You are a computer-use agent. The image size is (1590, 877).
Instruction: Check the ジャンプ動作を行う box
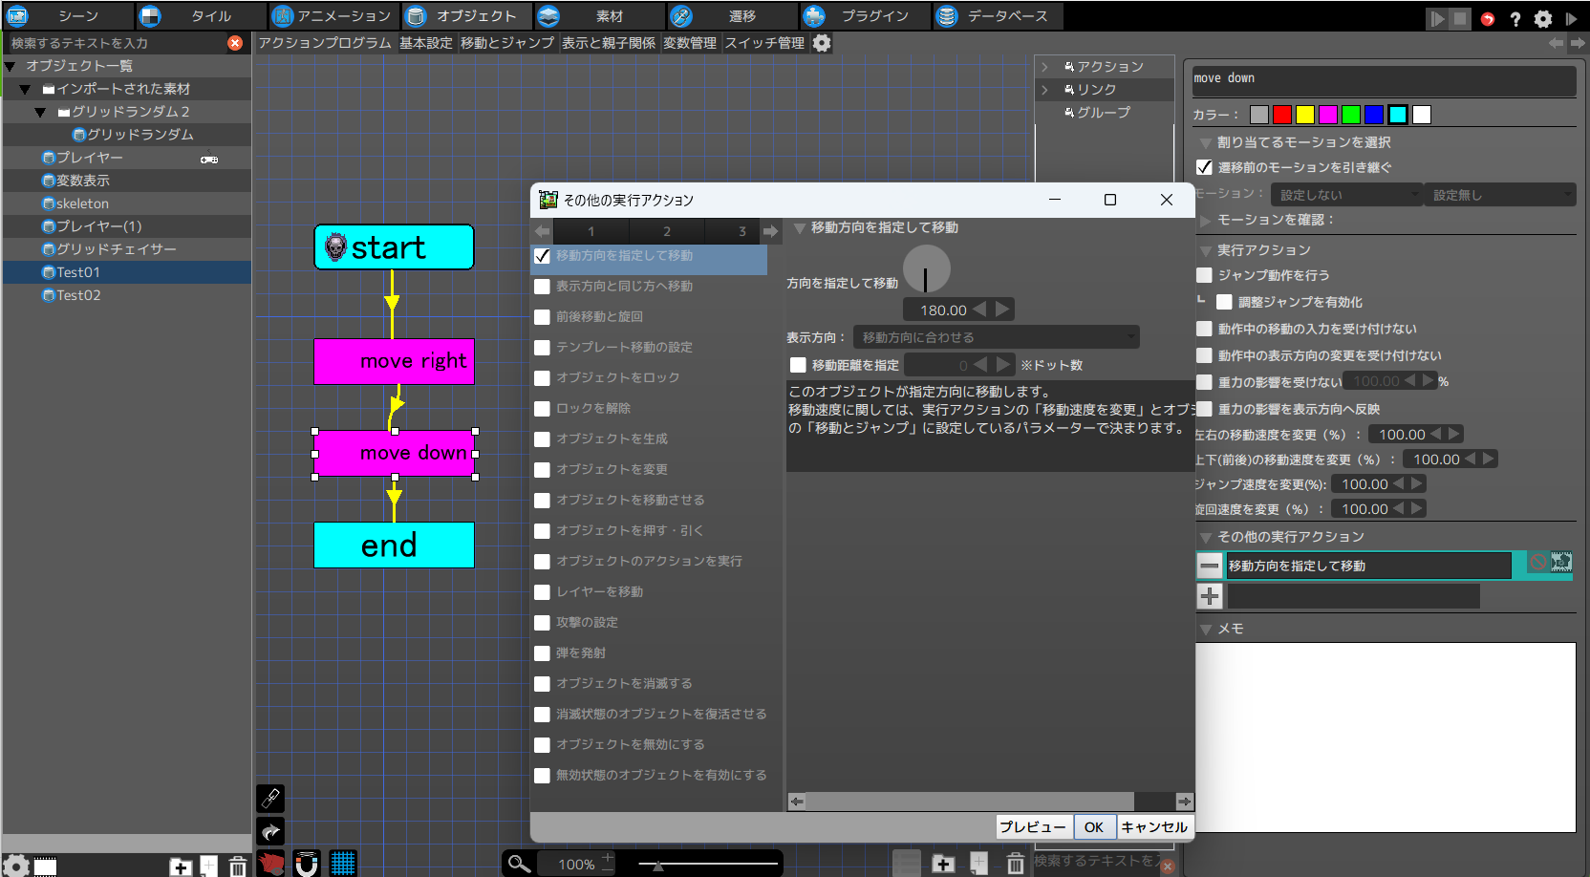pyautogui.click(x=1204, y=275)
